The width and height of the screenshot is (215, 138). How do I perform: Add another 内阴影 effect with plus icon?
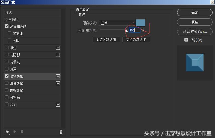tap(58, 55)
